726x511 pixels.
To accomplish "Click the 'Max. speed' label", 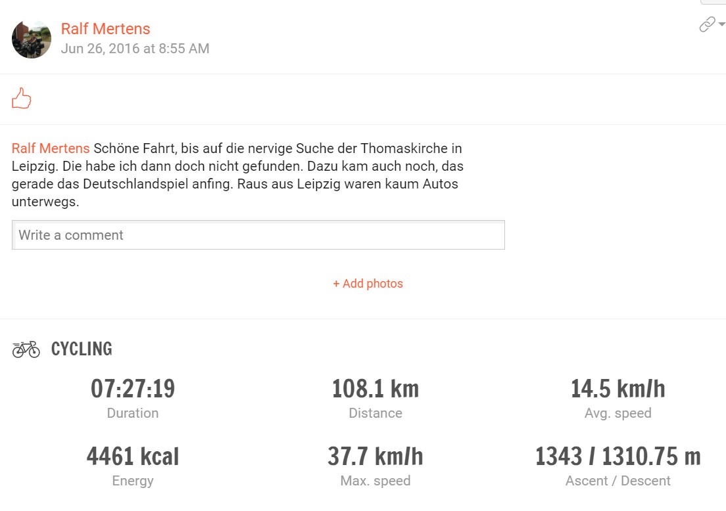I will click(375, 481).
